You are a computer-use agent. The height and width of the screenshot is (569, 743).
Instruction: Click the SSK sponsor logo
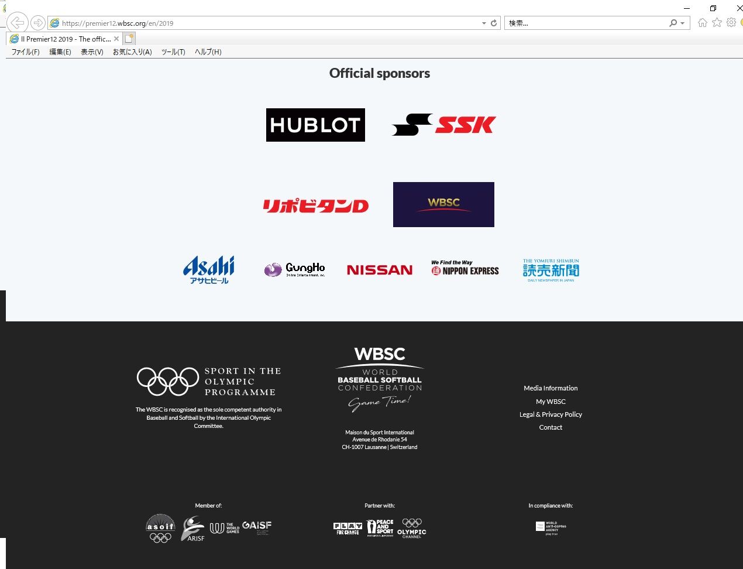click(x=444, y=125)
